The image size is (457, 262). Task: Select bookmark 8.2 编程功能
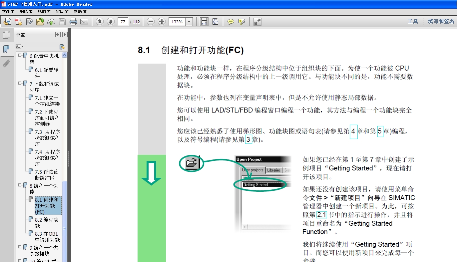(x=47, y=223)
